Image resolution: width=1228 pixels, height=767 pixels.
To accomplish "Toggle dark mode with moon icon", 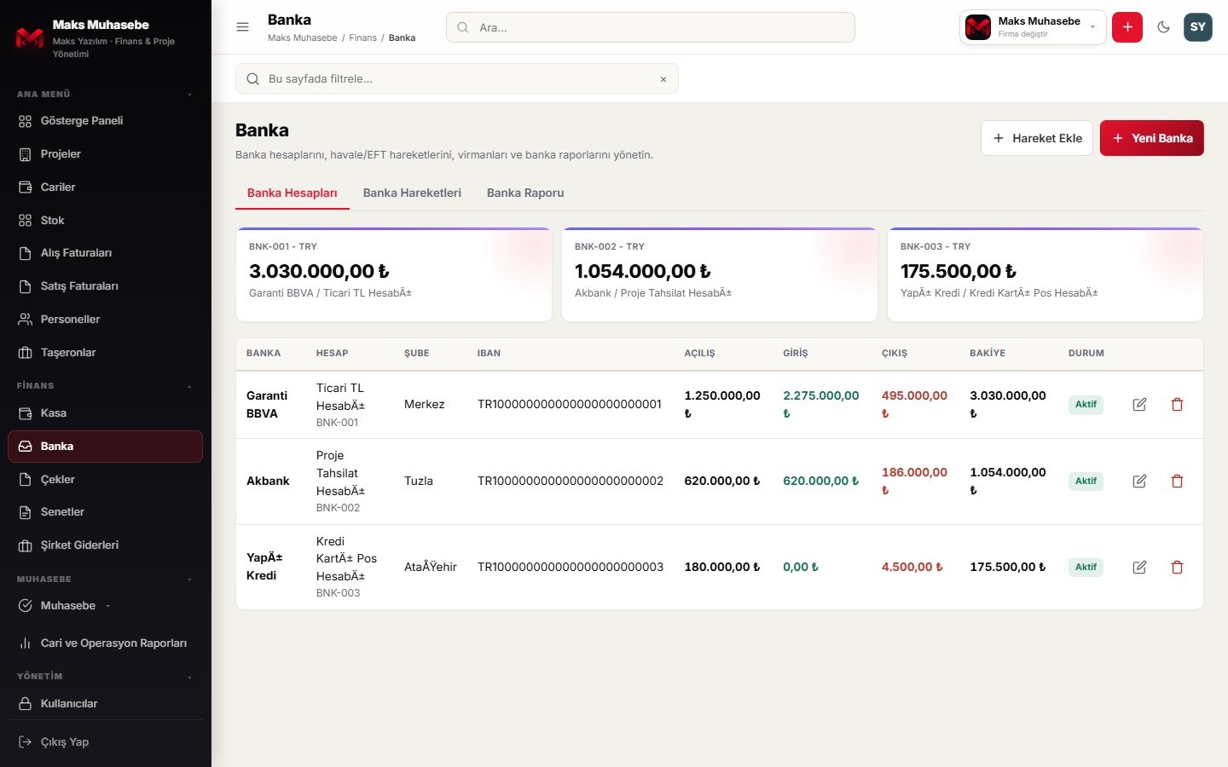I will pyautogui.click(x=1163, y=27).
